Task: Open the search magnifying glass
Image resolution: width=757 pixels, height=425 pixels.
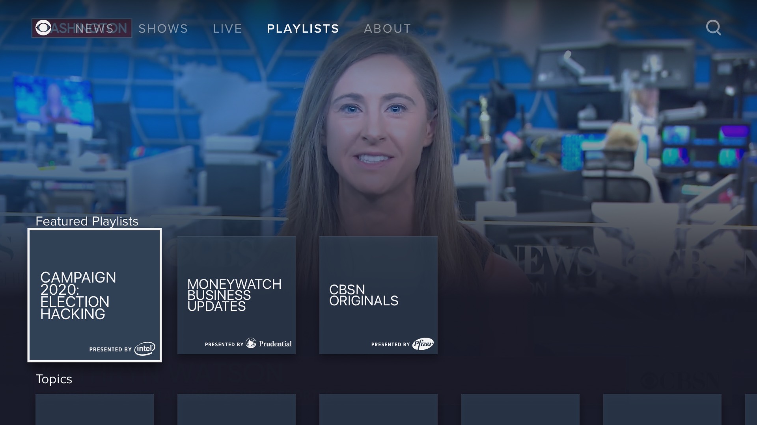Action: (714, 28)
